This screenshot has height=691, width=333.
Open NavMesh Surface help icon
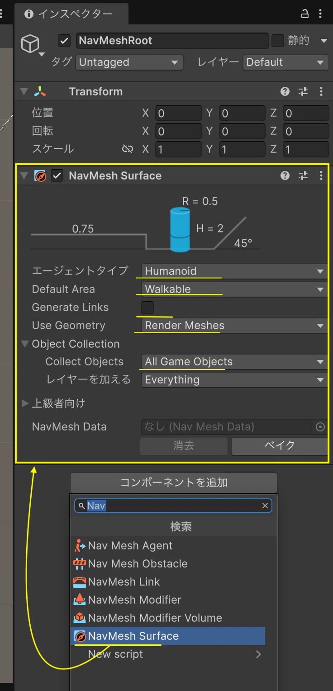point(285,175)
